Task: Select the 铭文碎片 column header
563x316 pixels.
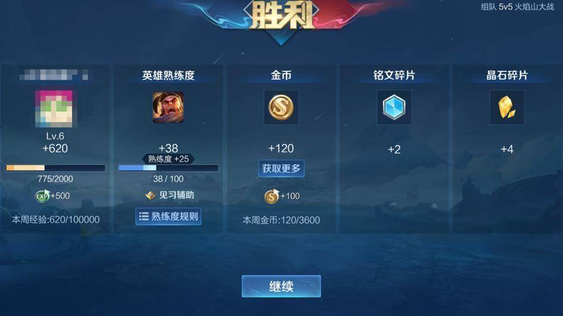Action: click(394, 76)
